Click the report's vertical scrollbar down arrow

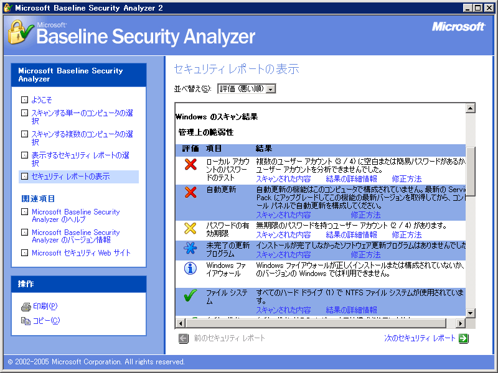coord(471,313)
